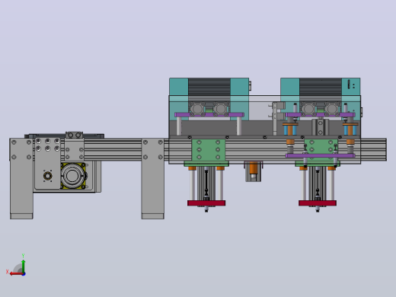The height and width of the screenshot is (297, 396).
Task: Select the left red base plate
Action: pyautogui.click(x=206, y=203)
